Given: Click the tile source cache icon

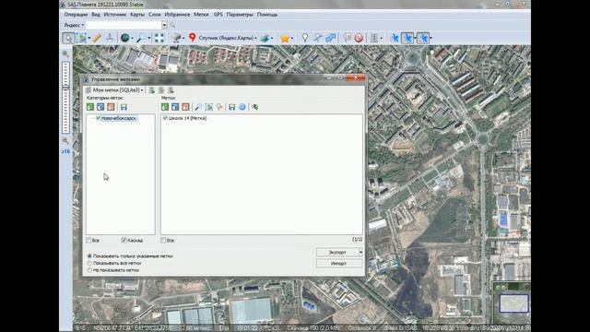Looking at the screenshot, I should point(176,38).
